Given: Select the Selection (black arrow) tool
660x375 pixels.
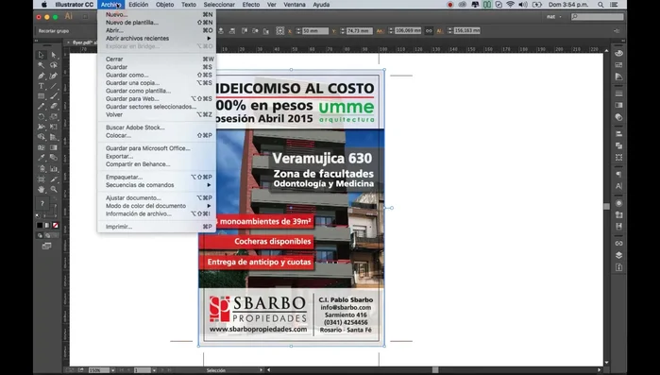Looking at the screenshot, I should tap(41, 55).
